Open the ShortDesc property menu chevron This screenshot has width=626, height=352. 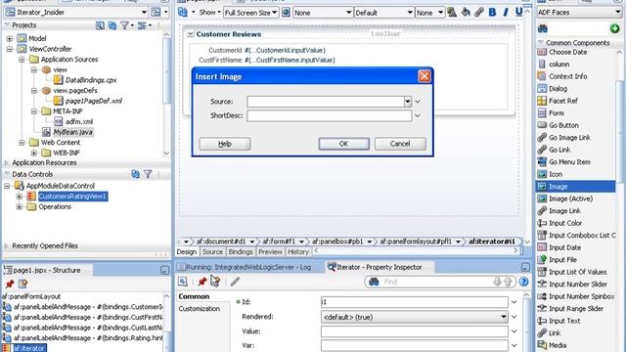click(x=418, y=115)
